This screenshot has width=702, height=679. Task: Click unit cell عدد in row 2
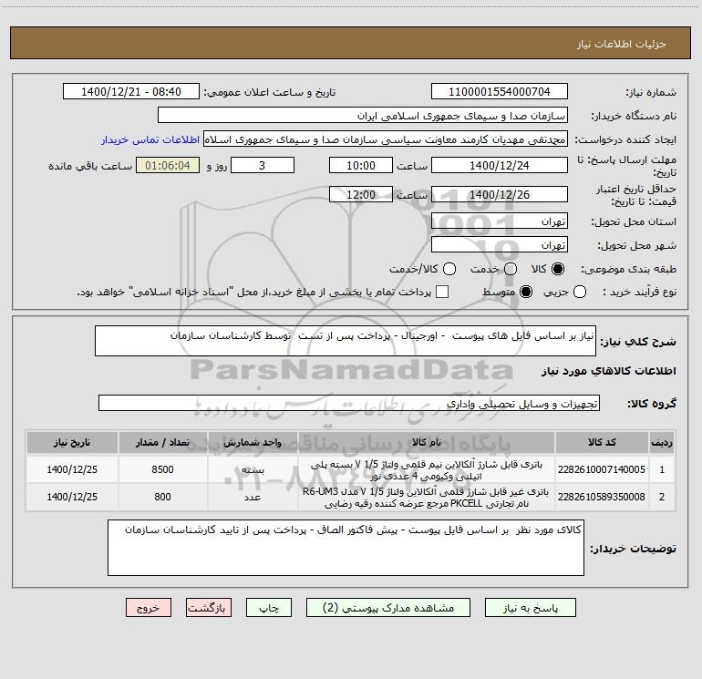[x=253, y=497]
